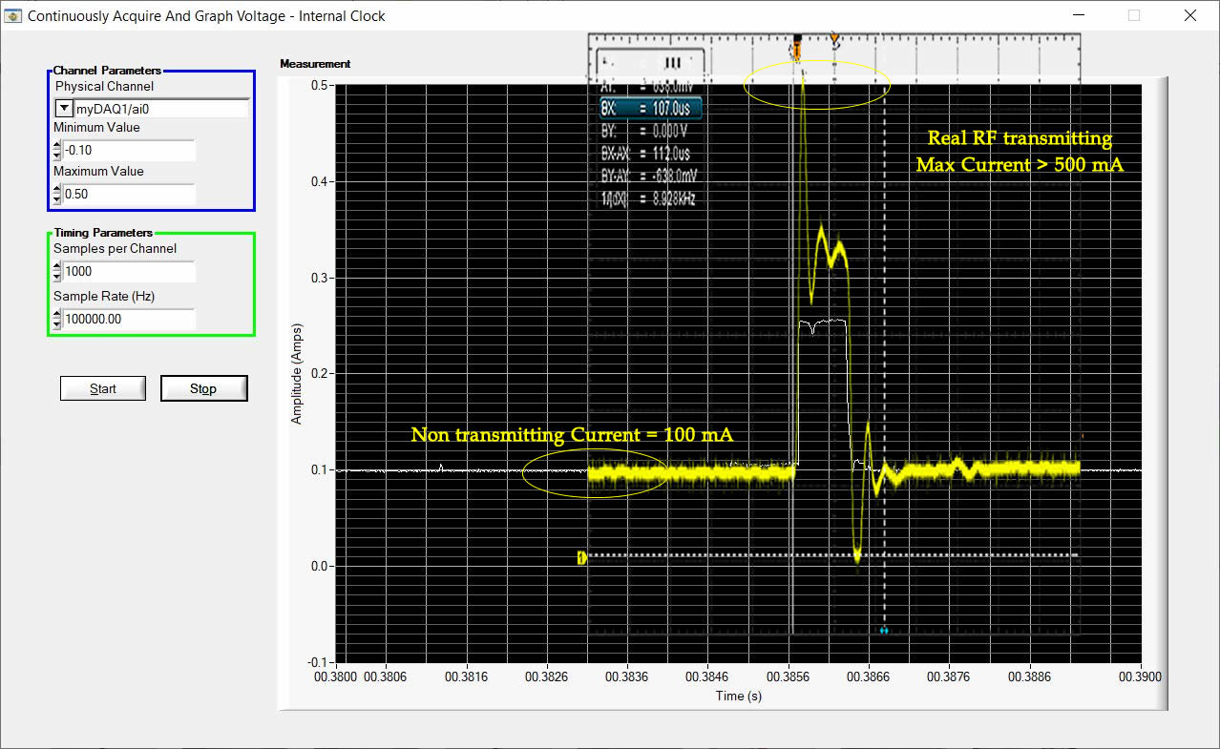Increment Maximum Value with its up stepper arrow
This screenshot has height=749, width=1220.
(55, 190)
